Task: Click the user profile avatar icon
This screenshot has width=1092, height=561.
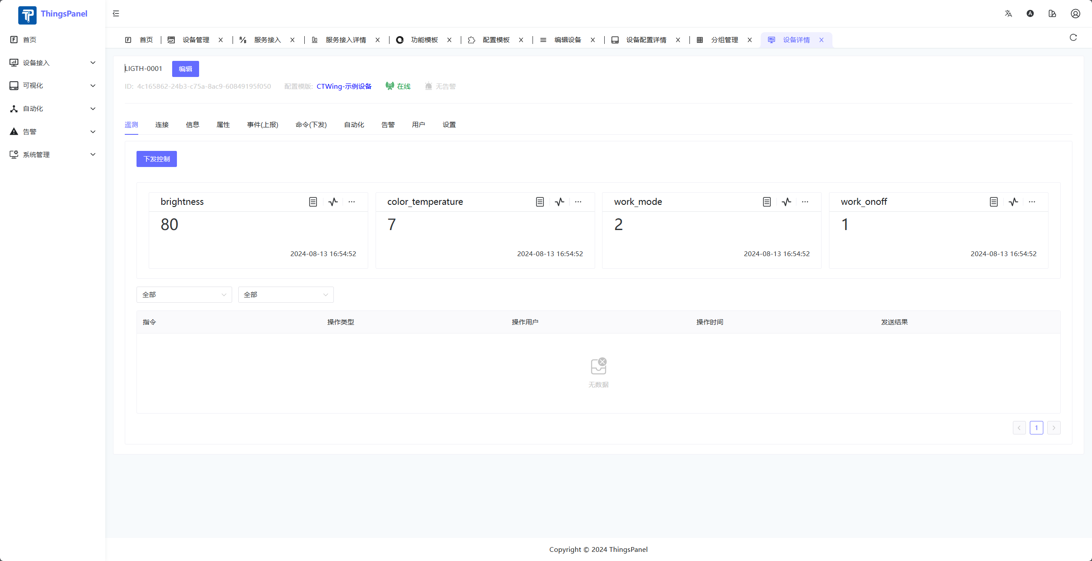Action: (x=1075, y=13)
